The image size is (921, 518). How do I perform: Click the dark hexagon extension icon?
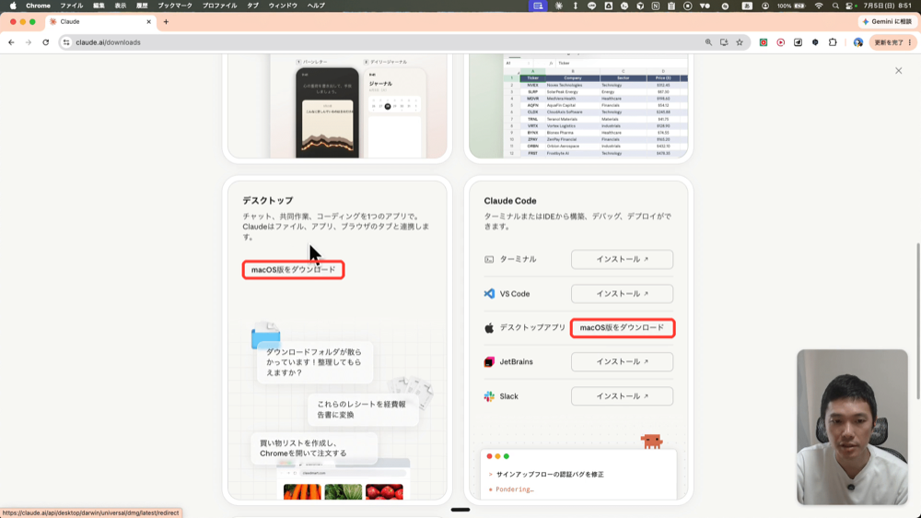(815, 42)
